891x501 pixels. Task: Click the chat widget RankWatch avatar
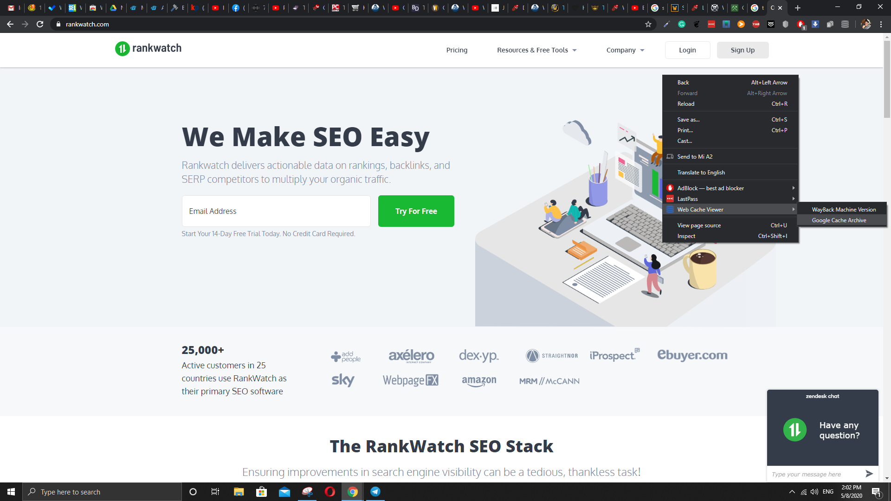(x=795, y=430)
